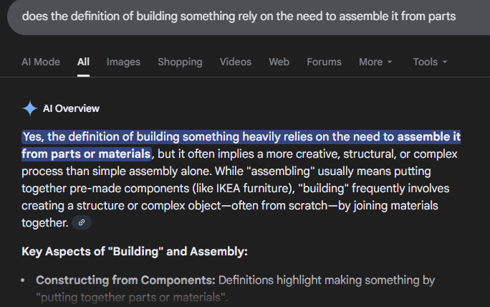Click the AI Overview label
This screenshot has height=307, width=490.
coord(71,108)
